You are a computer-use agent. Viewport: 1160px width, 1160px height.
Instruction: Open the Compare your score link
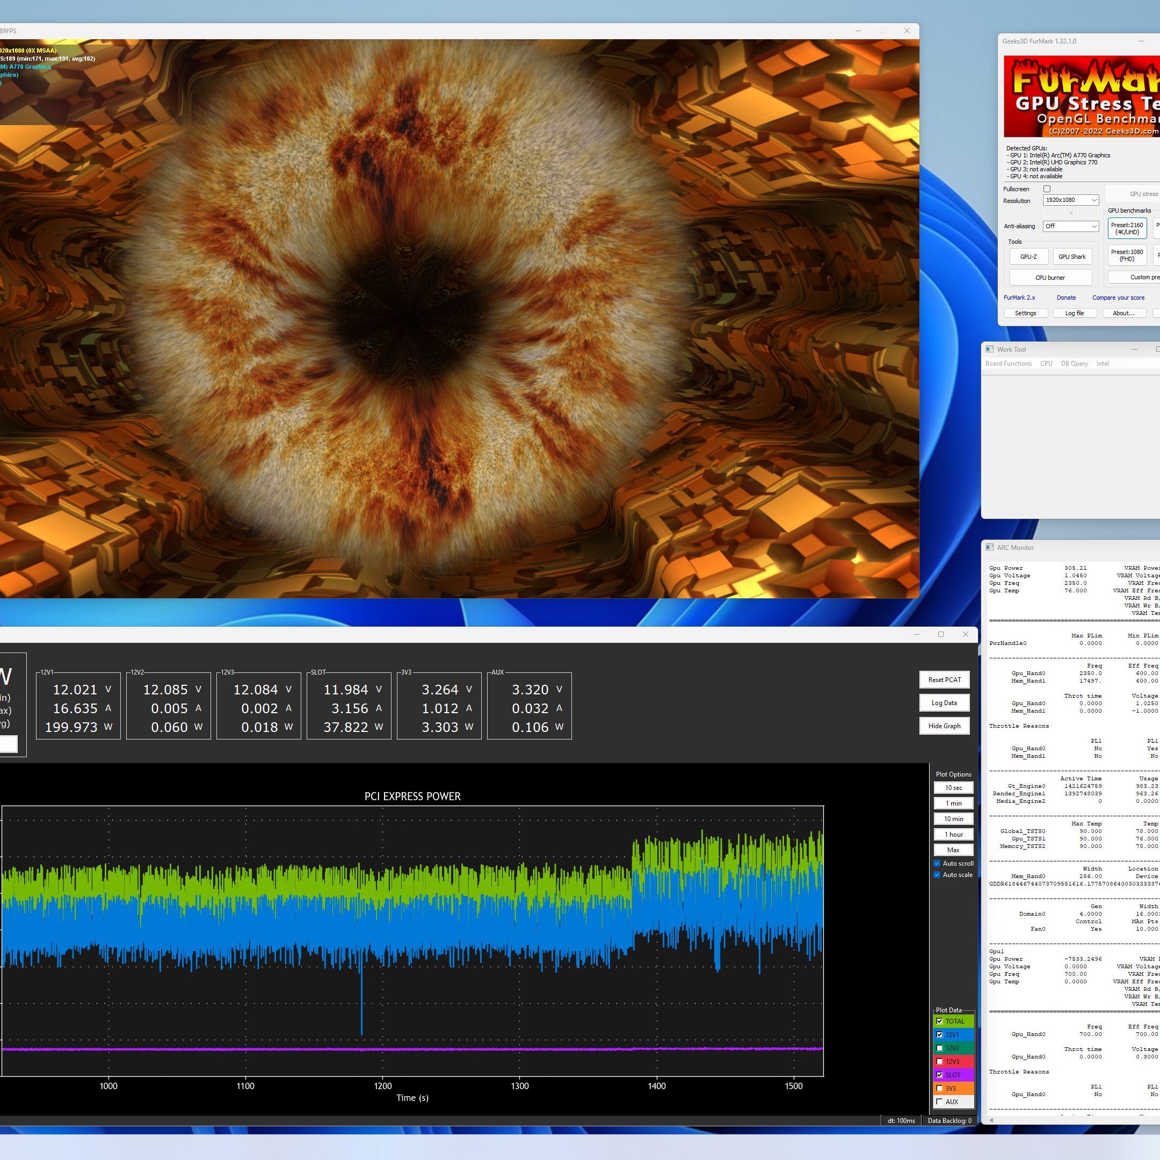[x=1118, y=297]
